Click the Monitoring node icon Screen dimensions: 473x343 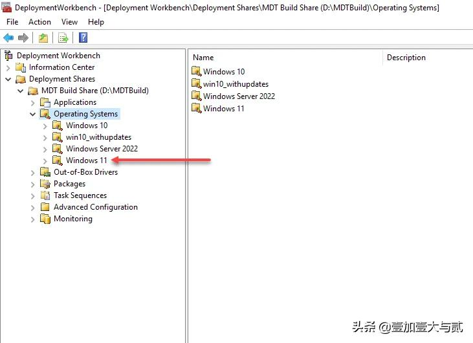click(45, 219)
